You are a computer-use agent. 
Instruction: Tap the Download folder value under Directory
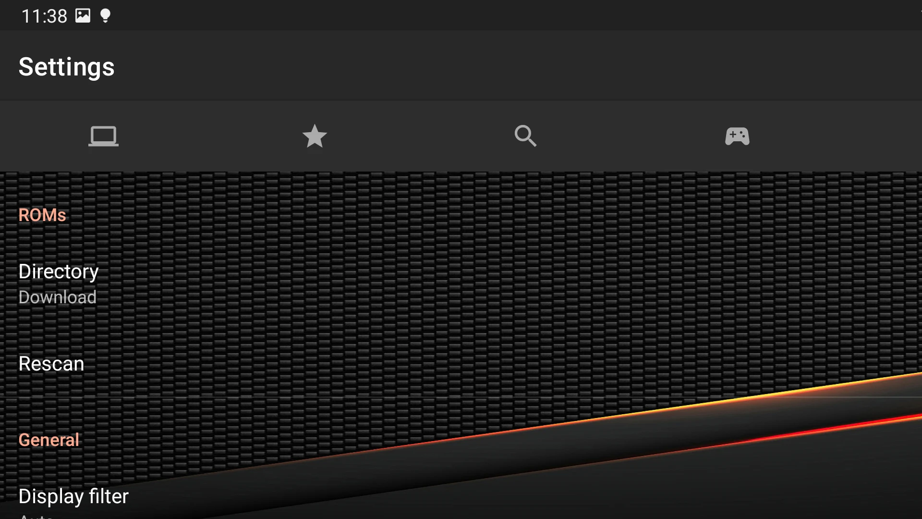pyautogui.click(x=58, y=297)
